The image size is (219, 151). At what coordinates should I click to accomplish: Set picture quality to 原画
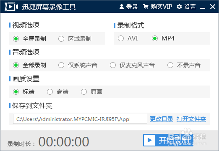point(92,92)
